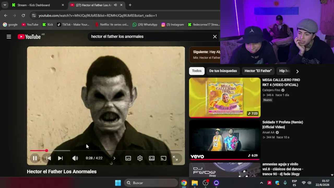Click the "Siguiente" up-next playlist header

(205, 55)
